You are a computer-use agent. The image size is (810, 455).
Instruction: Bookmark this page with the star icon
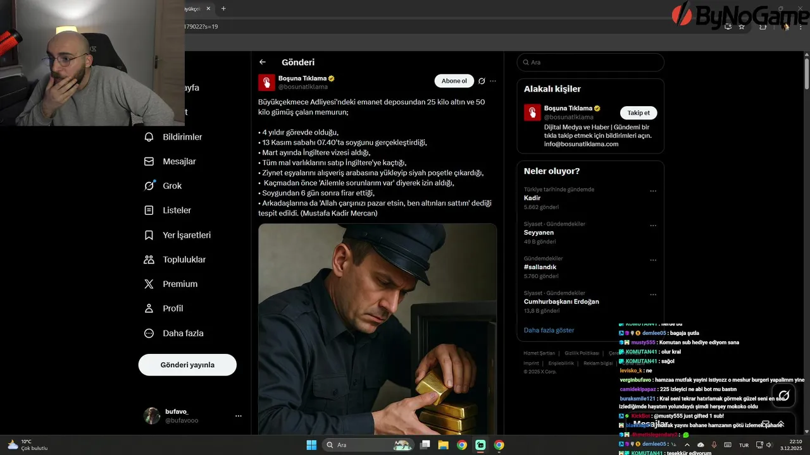(x=742, y=27)
